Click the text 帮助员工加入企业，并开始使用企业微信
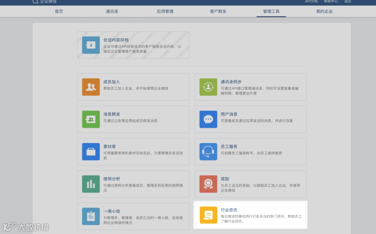 click(136, 88)
